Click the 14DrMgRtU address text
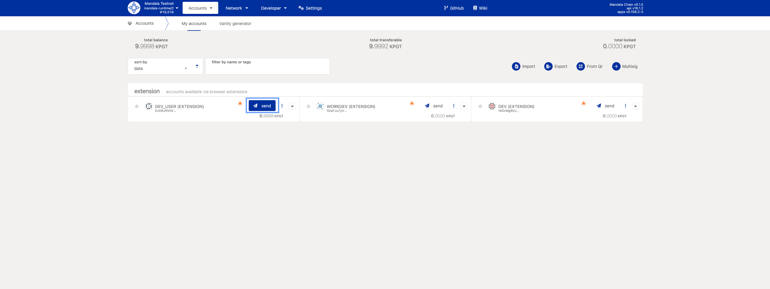Screen dimensions: 770x289 509,111
